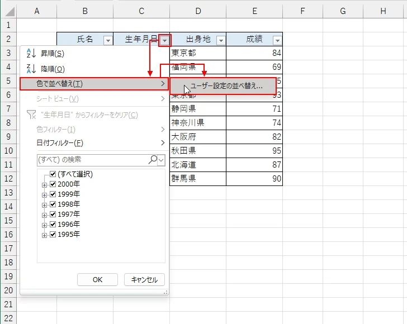
Task: Click the score cell showing 90
Action: click(x=254, y=179)
